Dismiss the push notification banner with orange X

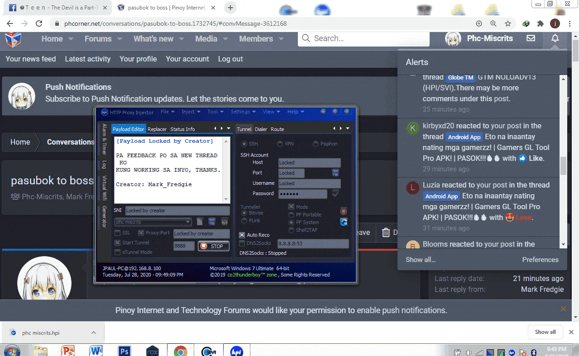[x=563, y=309]
